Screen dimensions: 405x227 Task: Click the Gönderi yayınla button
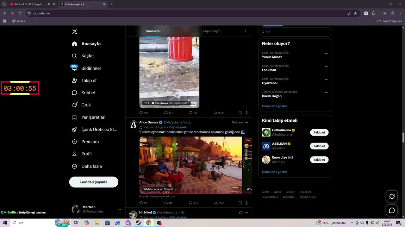[x=94, y=182]
